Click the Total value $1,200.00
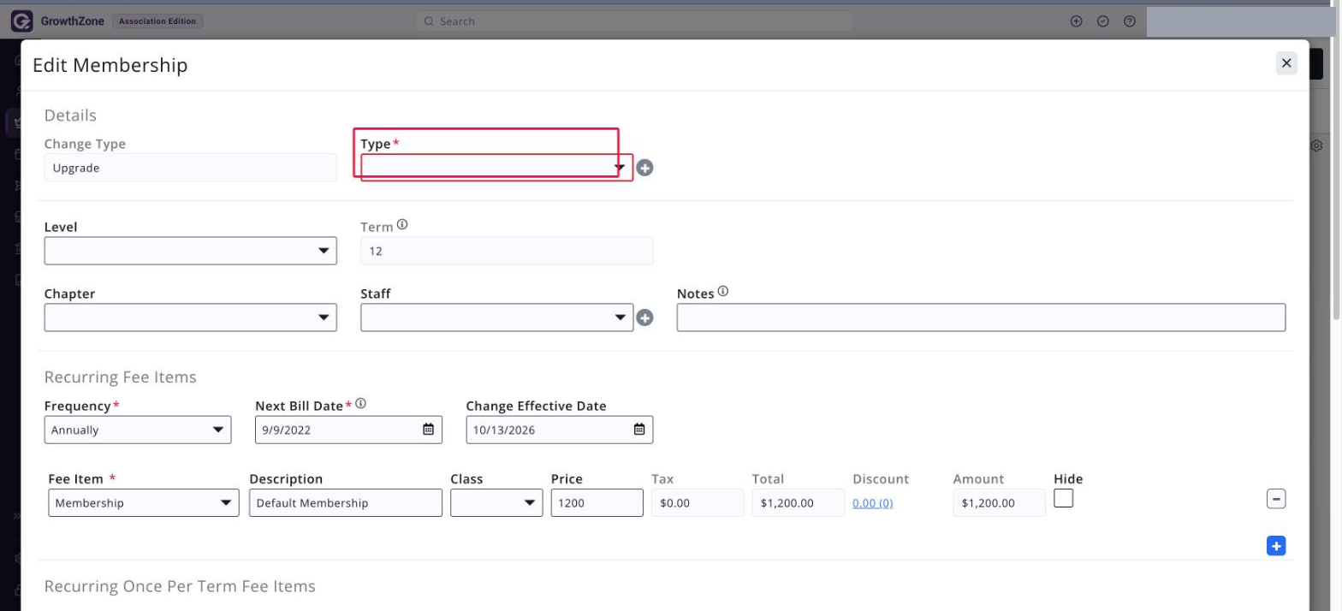Viewport: 1342px width, 611px height. point(798,503)
